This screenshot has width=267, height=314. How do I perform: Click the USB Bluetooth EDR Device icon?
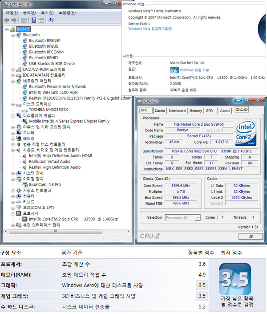[25, 64]
